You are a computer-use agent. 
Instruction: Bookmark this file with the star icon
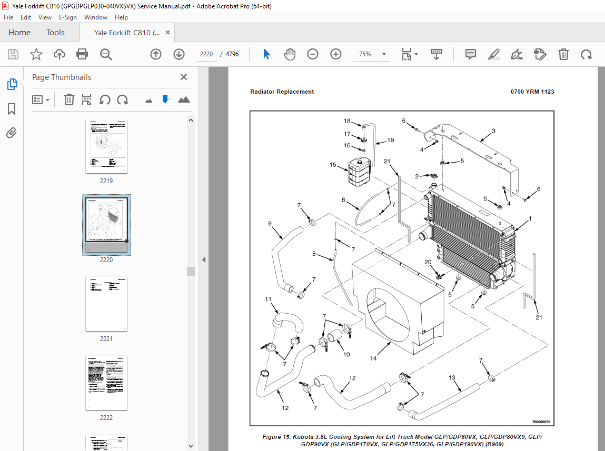[x=36, y=54]
